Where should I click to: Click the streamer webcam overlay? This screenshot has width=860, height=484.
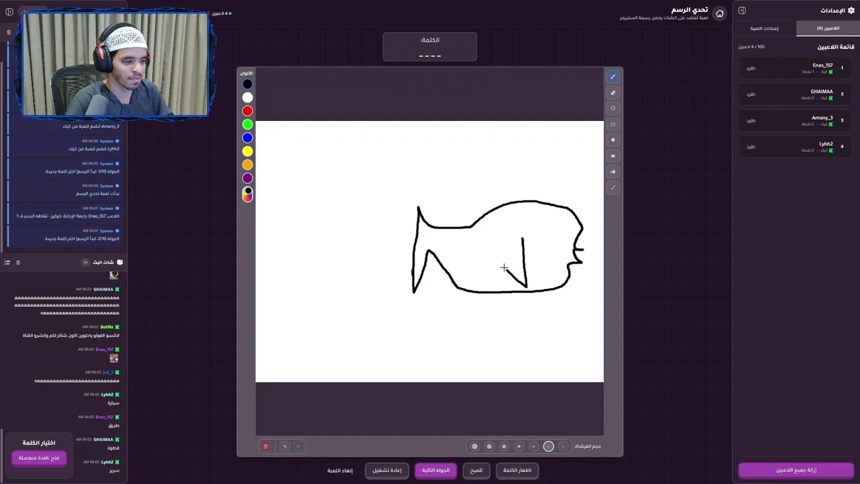(116, 64)
